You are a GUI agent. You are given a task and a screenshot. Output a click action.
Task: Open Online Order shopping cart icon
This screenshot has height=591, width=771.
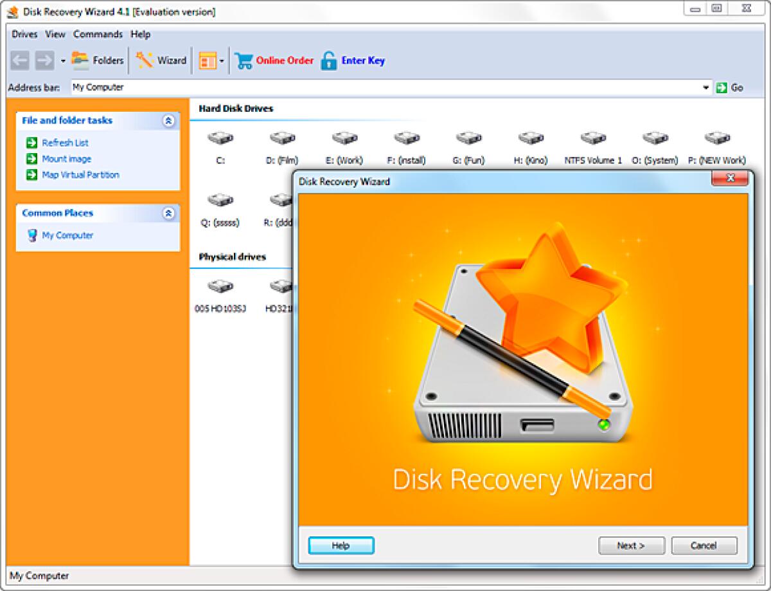(245, 60)
